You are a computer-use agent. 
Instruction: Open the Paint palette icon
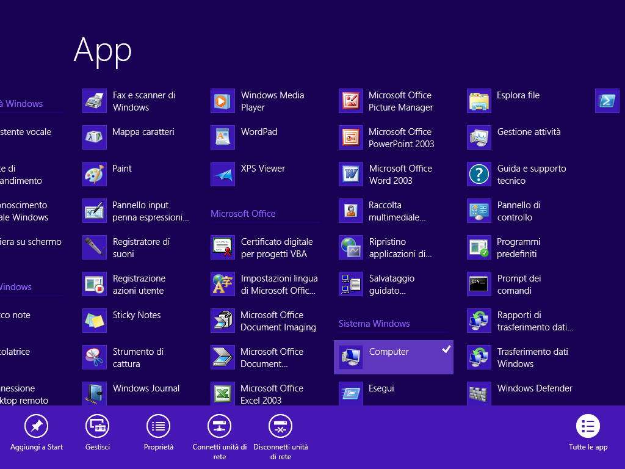point(95,174)
